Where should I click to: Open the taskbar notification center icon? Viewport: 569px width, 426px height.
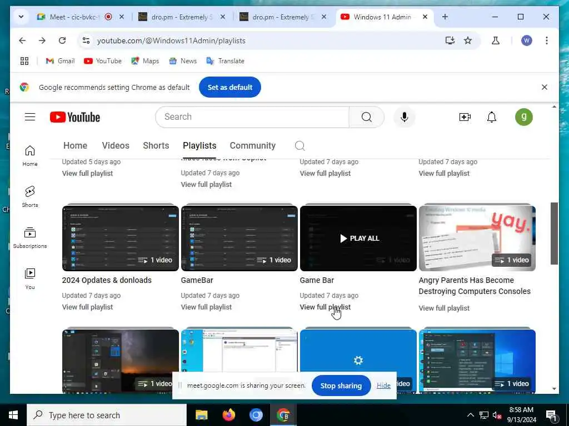click(551, 415)
